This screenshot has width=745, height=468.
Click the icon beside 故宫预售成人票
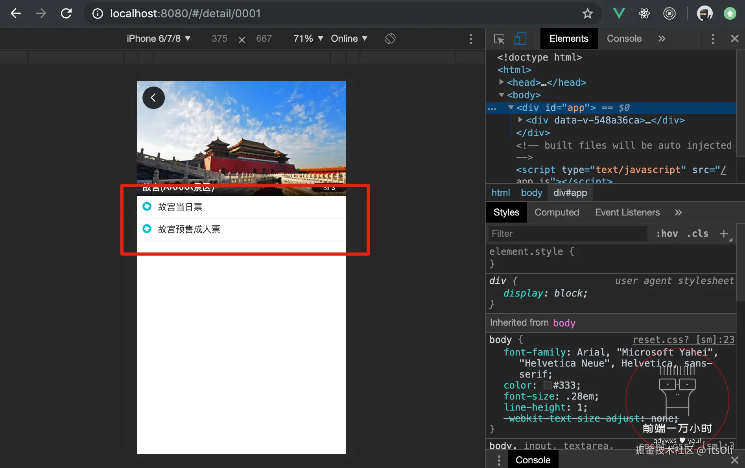[x=147, y=229]
